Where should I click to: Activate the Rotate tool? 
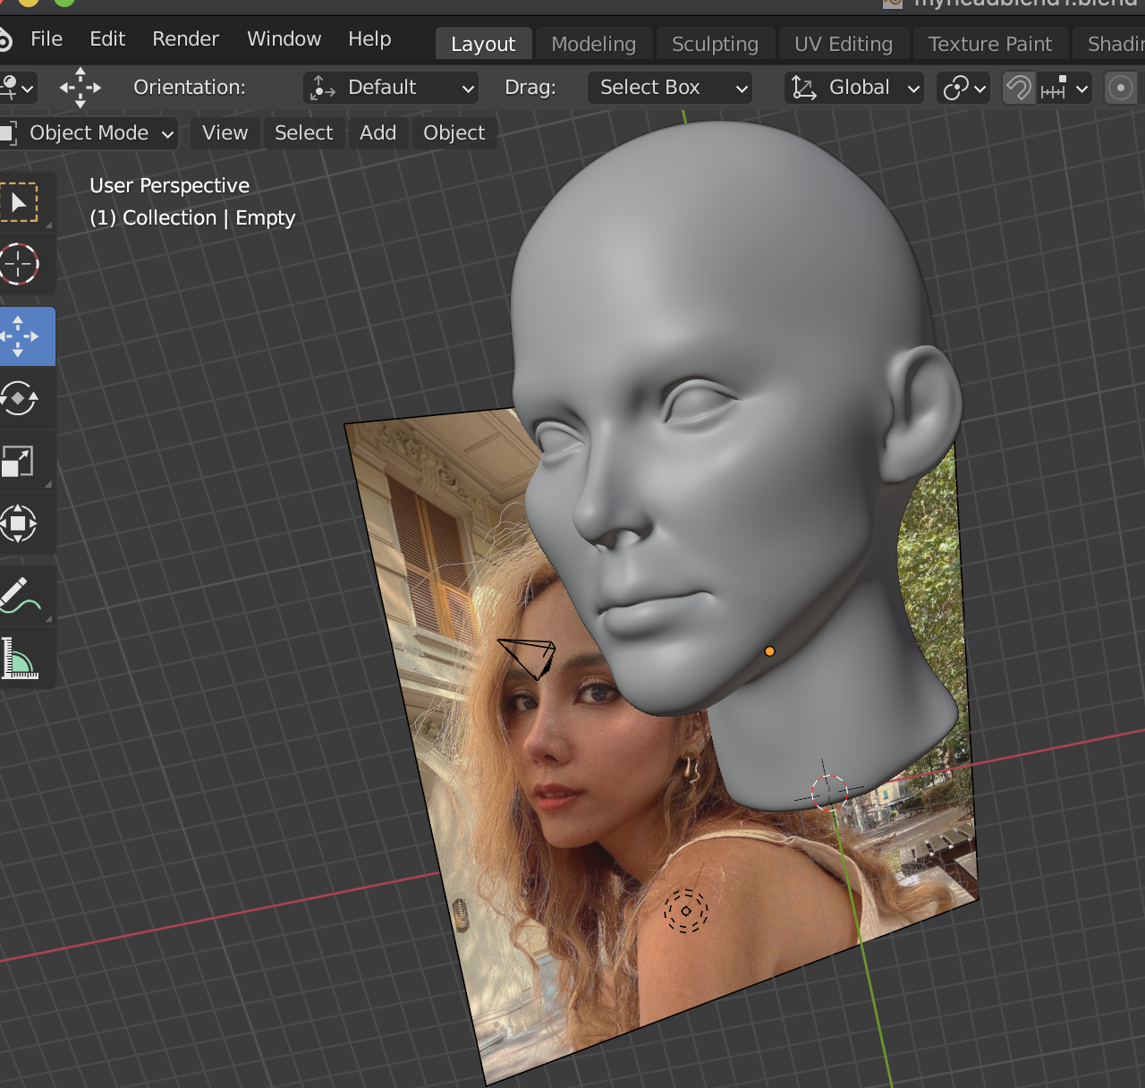20,398
